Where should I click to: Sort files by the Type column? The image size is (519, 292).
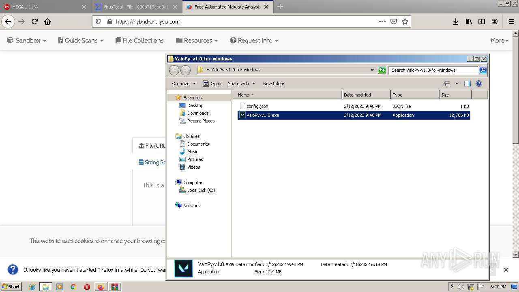click(415, 95)
